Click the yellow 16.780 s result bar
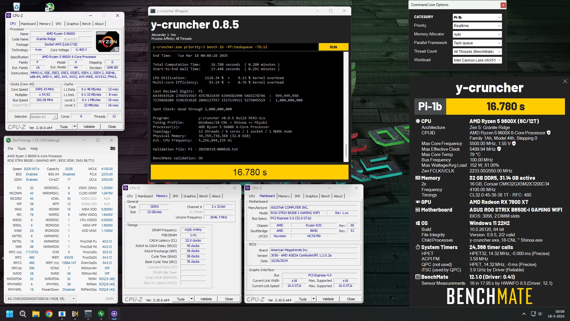This screenshot has width=570, height=321. pos(250,172)
